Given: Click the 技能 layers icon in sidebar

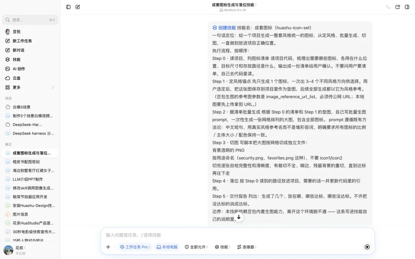Looking at the screenshot, I should tap(8, 59).
